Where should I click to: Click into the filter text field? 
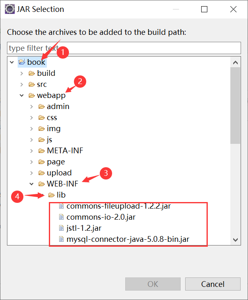pyautogui.click(x=123, y=48)
